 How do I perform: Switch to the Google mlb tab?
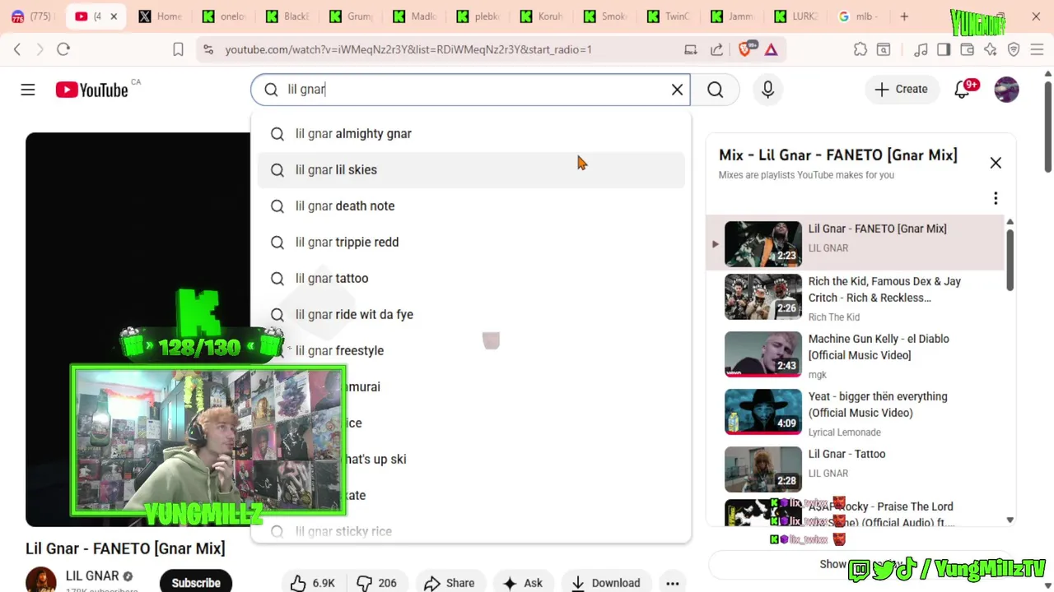coord(859,16)
